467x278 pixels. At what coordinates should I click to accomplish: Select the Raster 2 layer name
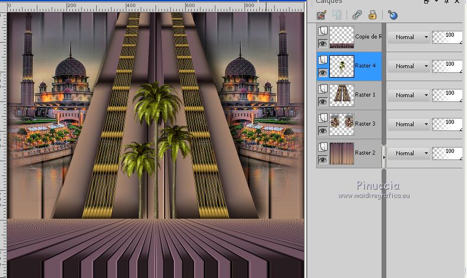365,153
